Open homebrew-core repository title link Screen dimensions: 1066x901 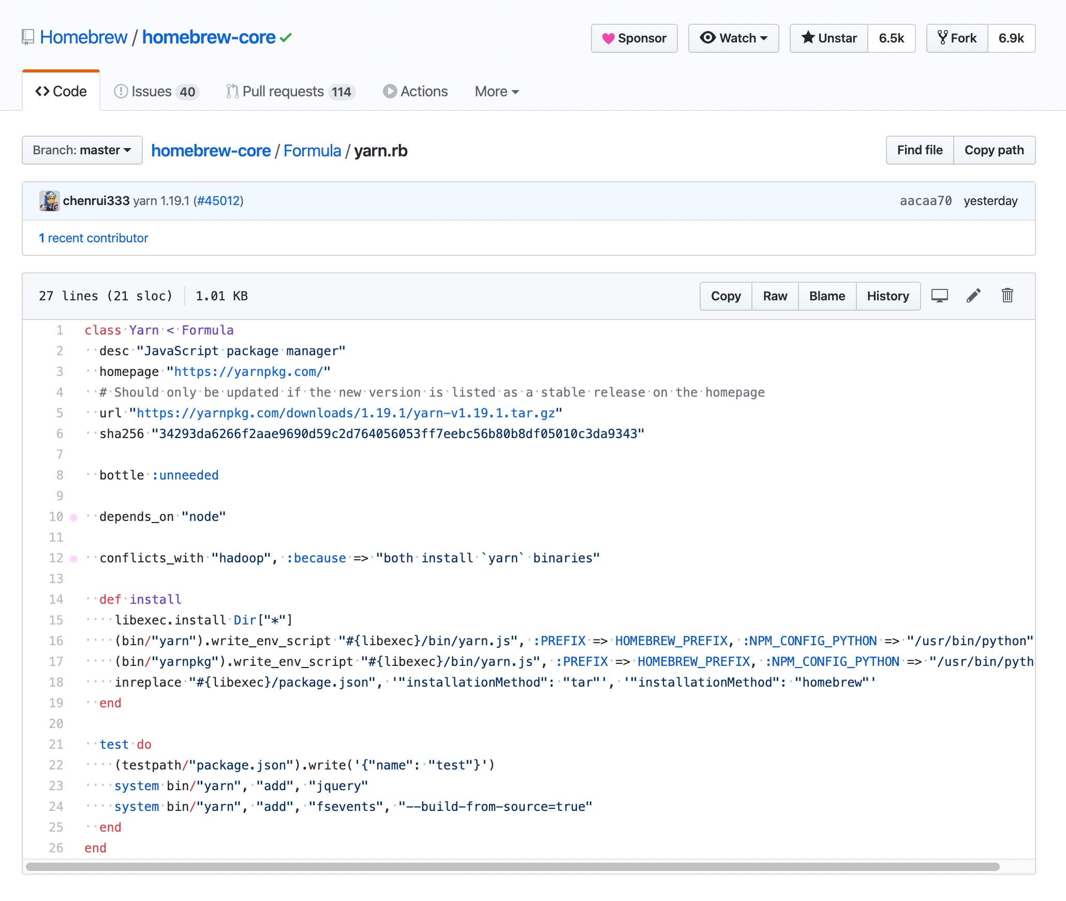[x=209, y=37]
